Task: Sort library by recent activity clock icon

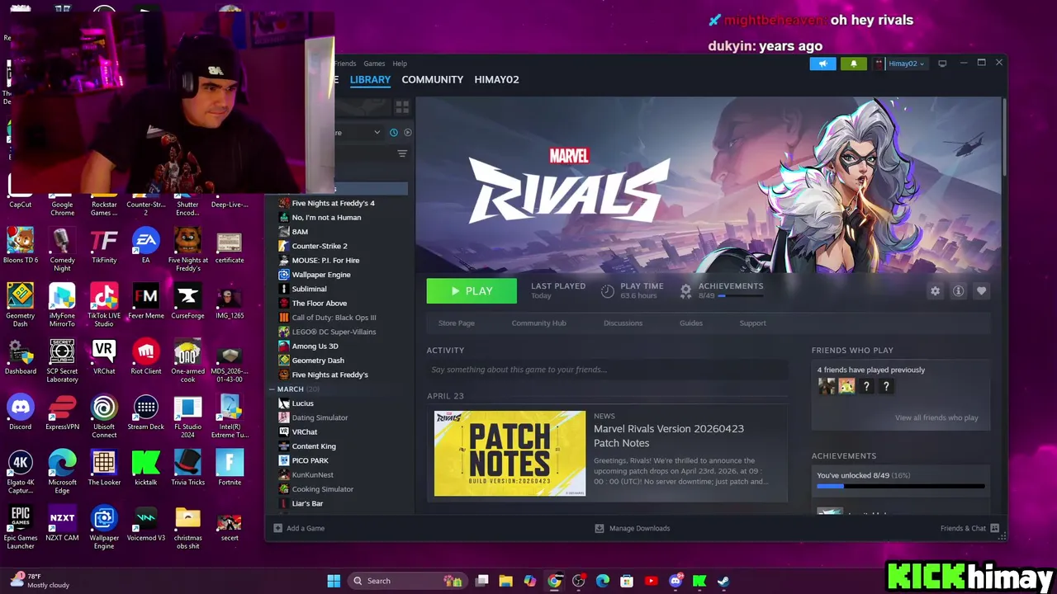Action: pyautogui.click(x=394, y=132)
